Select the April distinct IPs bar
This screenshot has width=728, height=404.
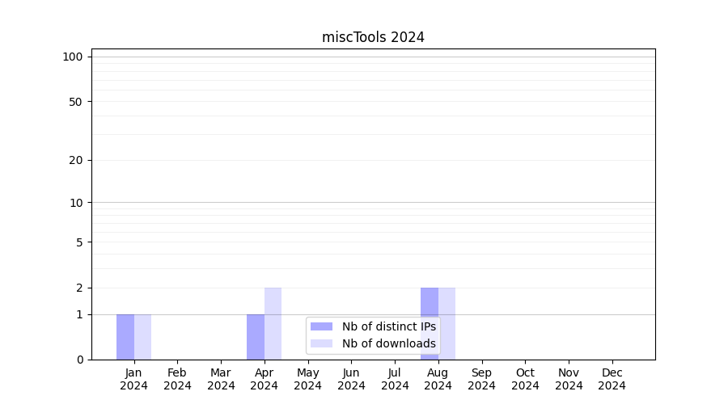tap(256, 337)
